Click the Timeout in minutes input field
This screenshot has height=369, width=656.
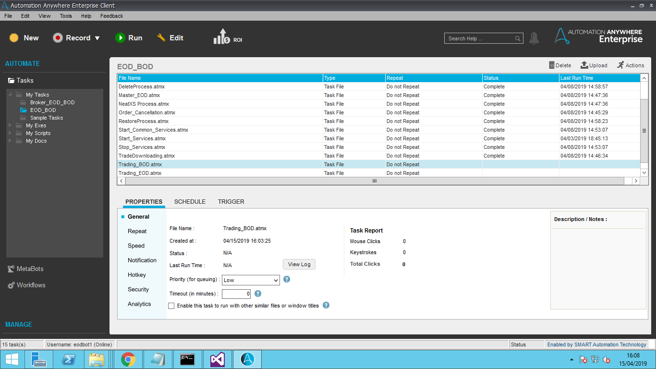(x=236, y=294)
